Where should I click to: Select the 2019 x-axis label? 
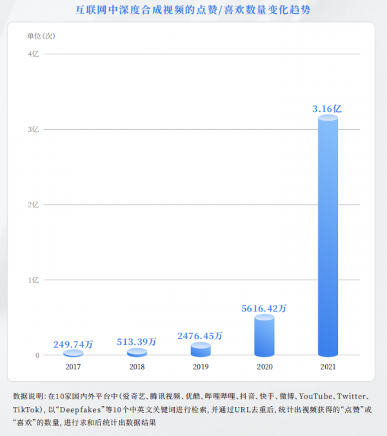pos(201,367)
